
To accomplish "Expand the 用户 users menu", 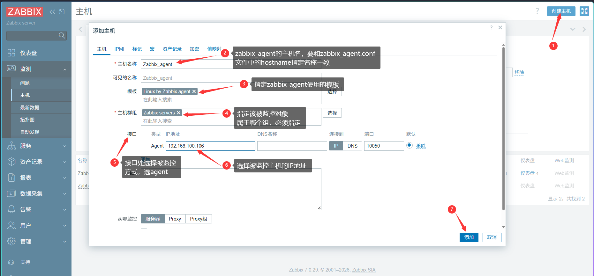I will [x=36, y=226].
